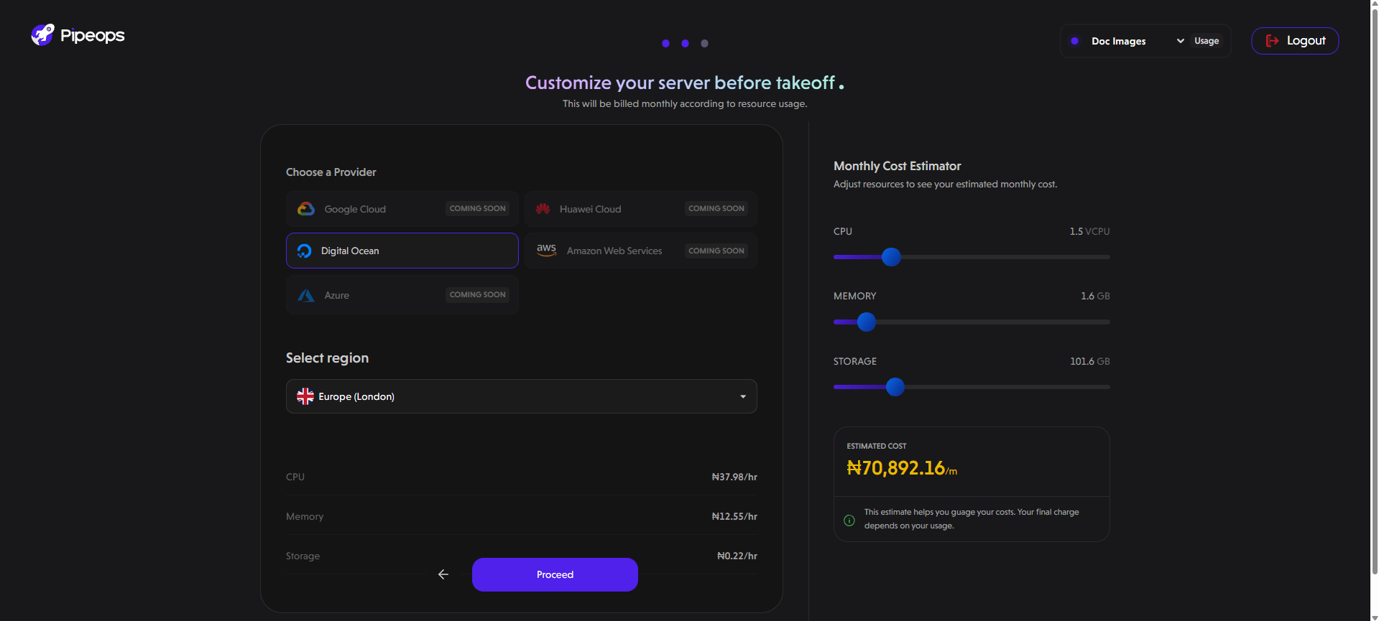Click the Proceed button
Screen dimensions: 1379x621
555,574
